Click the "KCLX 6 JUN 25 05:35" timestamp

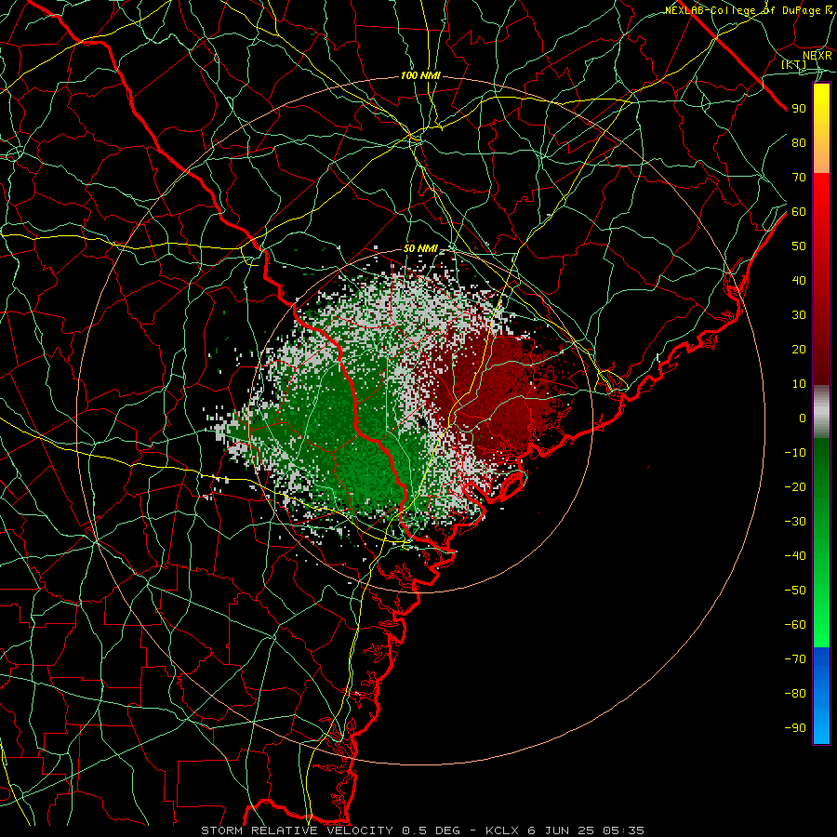(565, 830)
